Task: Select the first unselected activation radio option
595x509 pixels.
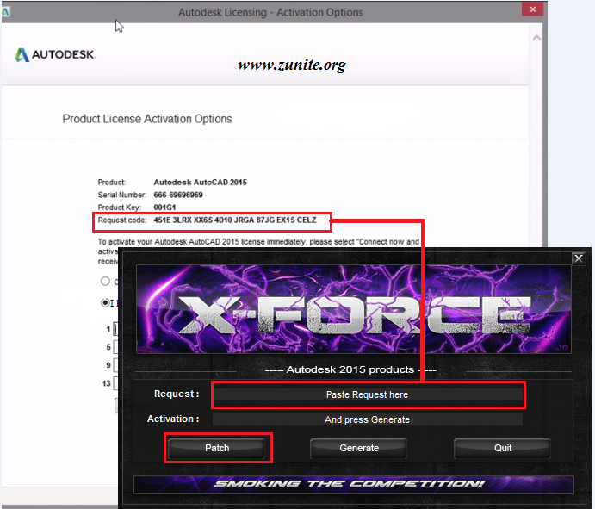Action: pos(105,282)
